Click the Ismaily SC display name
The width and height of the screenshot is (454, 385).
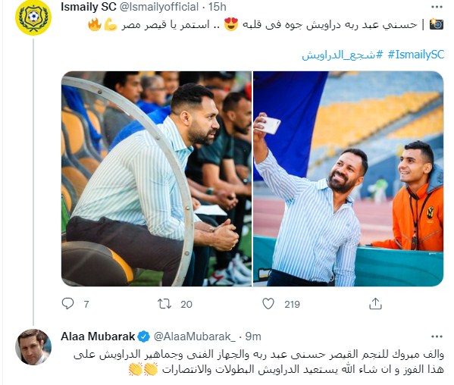click(89, 7)
